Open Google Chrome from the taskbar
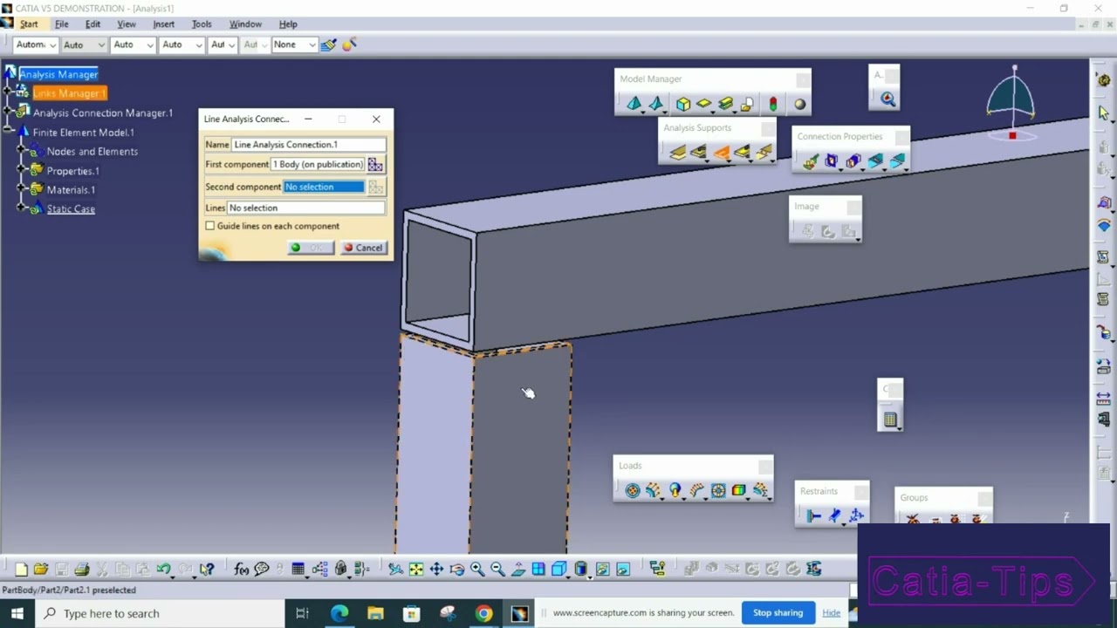The height and width of the screenshot is (628, 1117). pos(483,613)
